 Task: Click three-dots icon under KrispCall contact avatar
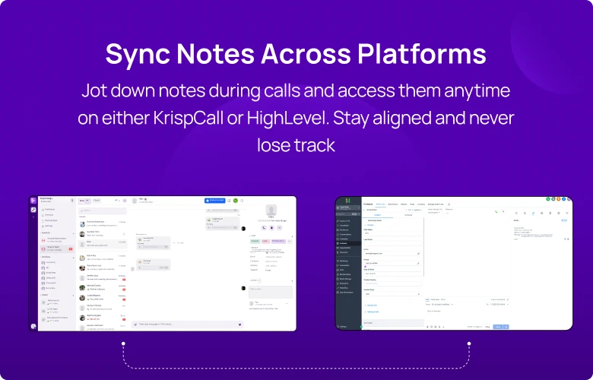pyautogui.click(x=280, y=228)
